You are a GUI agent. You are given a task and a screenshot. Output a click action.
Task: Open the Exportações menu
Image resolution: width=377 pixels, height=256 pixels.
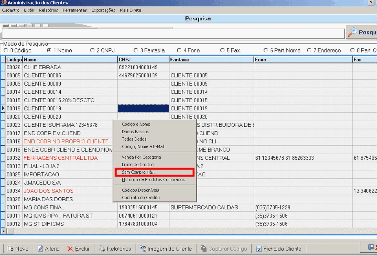103,10
